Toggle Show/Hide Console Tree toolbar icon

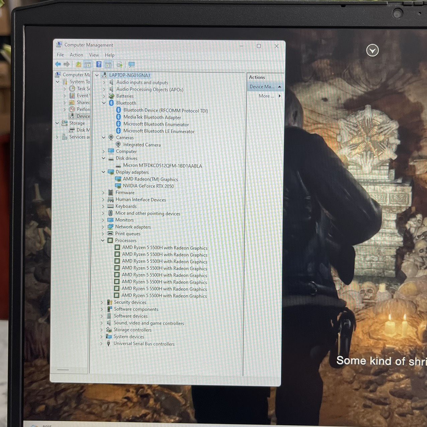(88, 65)
